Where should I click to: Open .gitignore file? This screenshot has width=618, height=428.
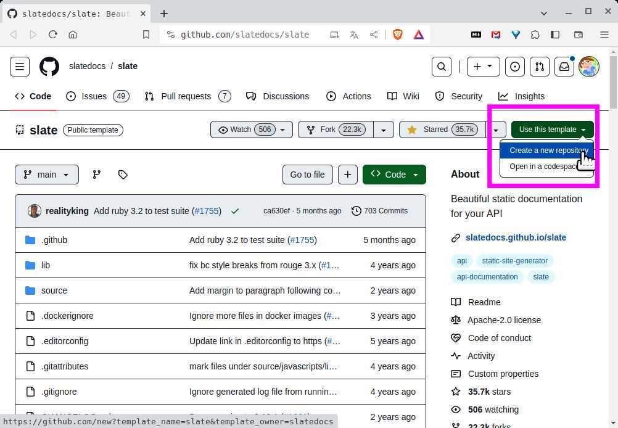click(x=59, y=392)
